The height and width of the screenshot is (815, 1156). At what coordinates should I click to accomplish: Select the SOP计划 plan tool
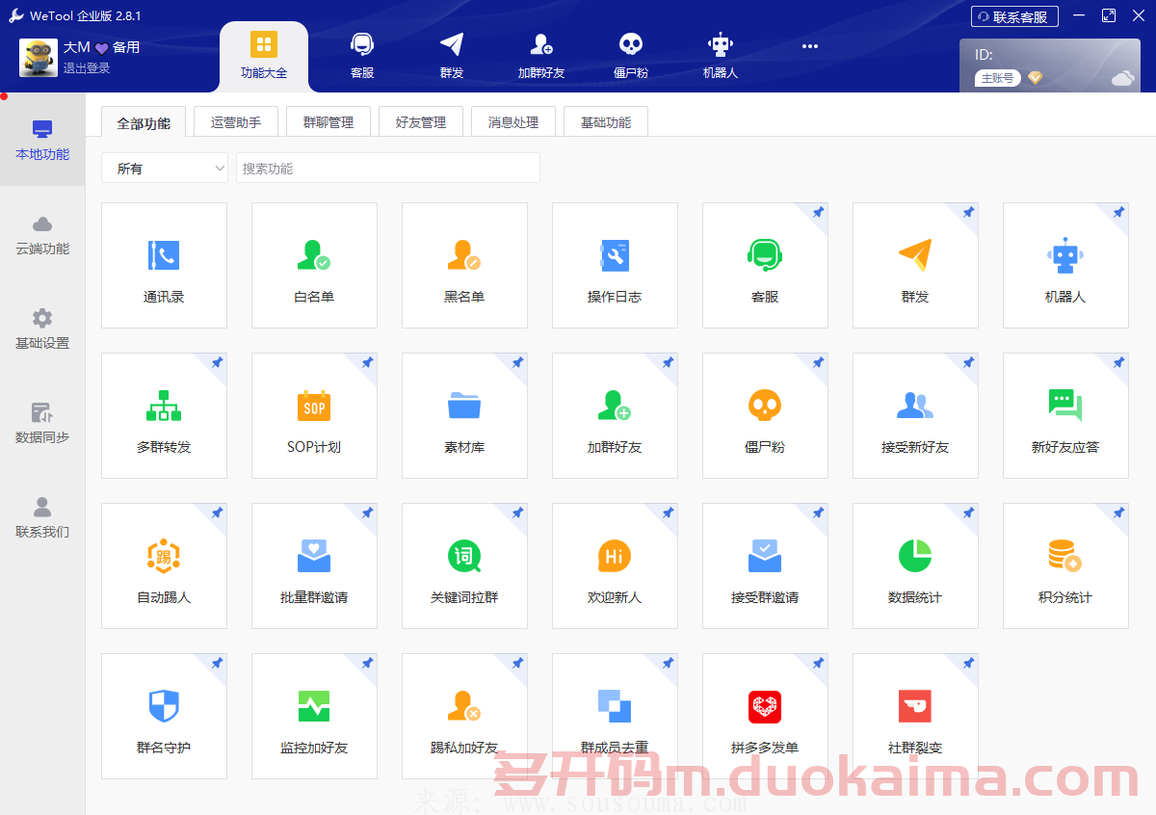tap(314, 415)
